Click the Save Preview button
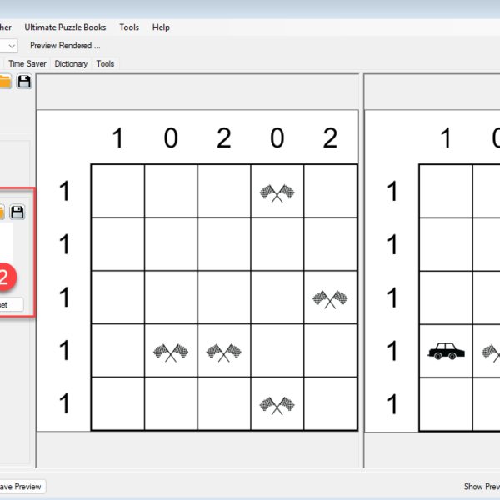 pyautogui.click(x=20, y=486)
